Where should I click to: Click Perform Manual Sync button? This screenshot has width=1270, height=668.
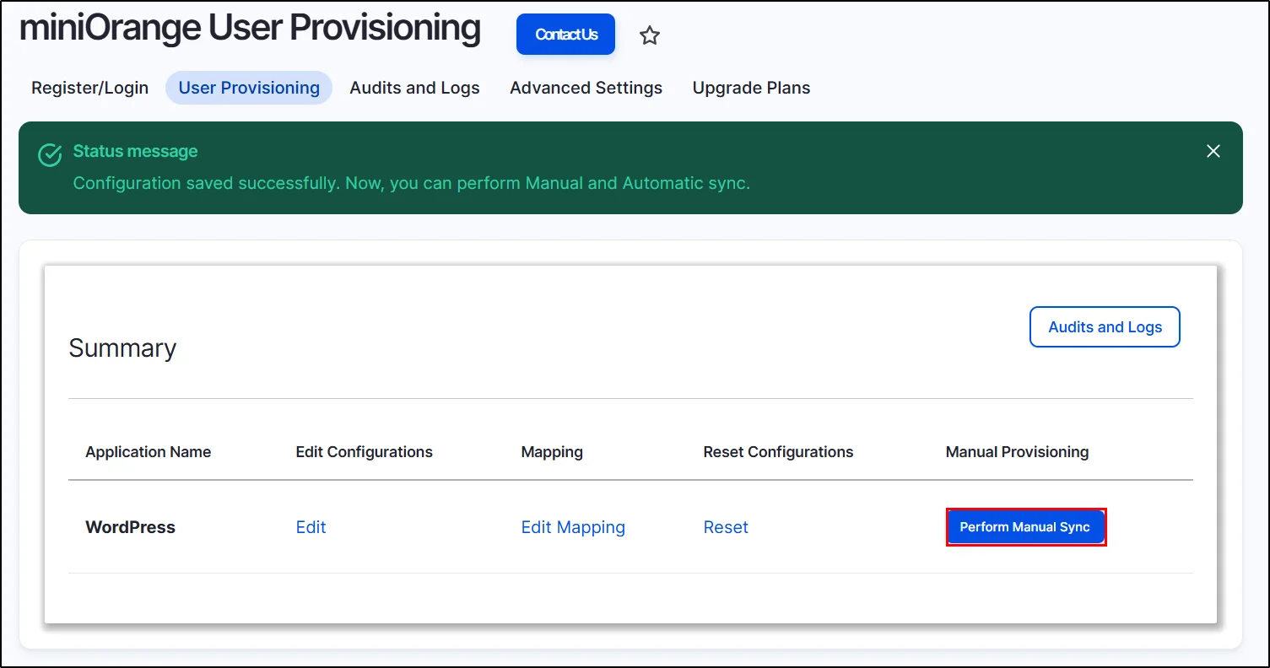[1025, 527]
